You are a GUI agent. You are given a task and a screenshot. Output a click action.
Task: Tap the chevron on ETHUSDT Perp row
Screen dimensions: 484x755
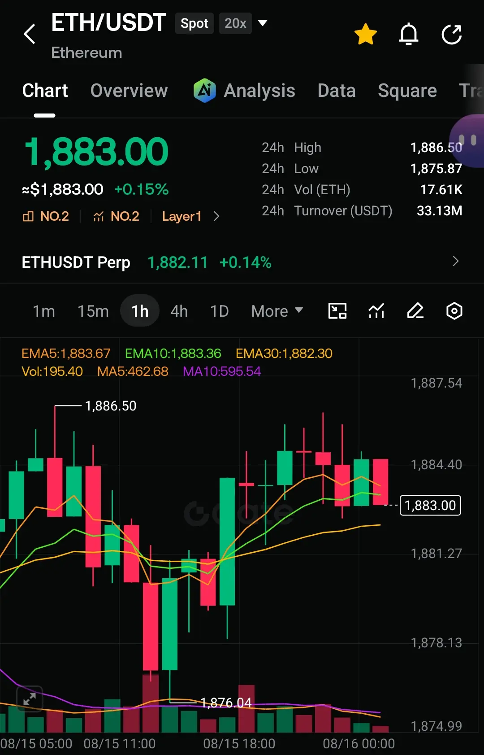pos(456,261)
